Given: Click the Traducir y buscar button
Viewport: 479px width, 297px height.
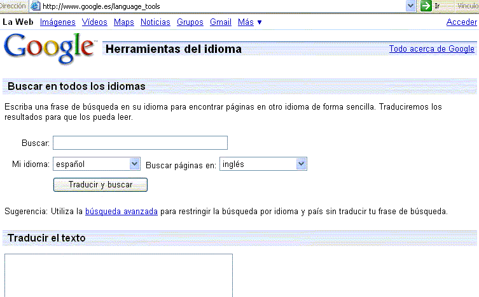Looking at the screenshot, I should [x=101, y=185].
